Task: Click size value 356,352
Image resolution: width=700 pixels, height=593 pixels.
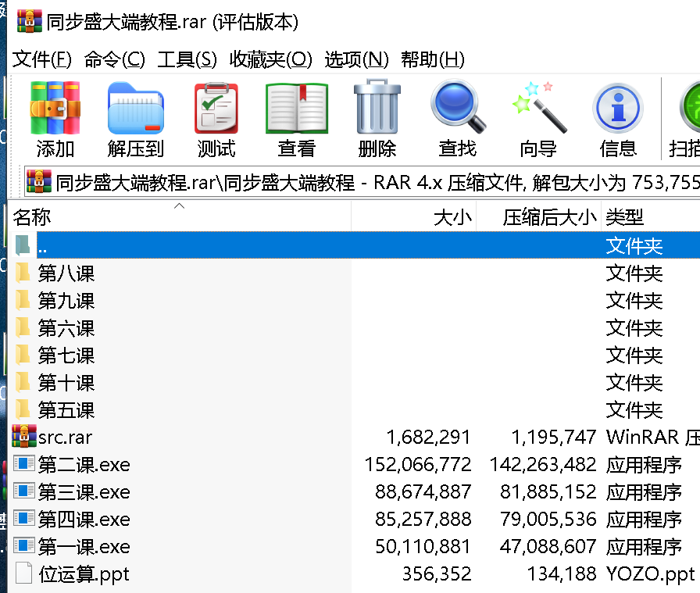Action: tap(437, 573)
